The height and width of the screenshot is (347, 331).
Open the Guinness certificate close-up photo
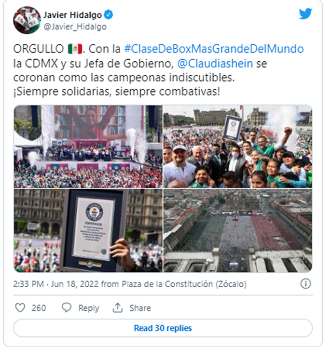(x=88, y=230)
